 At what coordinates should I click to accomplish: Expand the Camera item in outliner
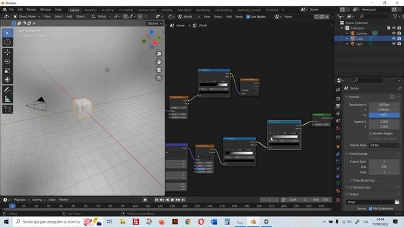[347, 33]
